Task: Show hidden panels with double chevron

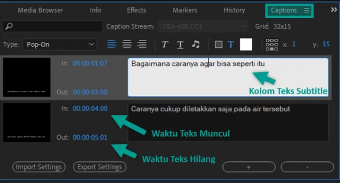Action: pyautogui.click(x=334, y=10)
